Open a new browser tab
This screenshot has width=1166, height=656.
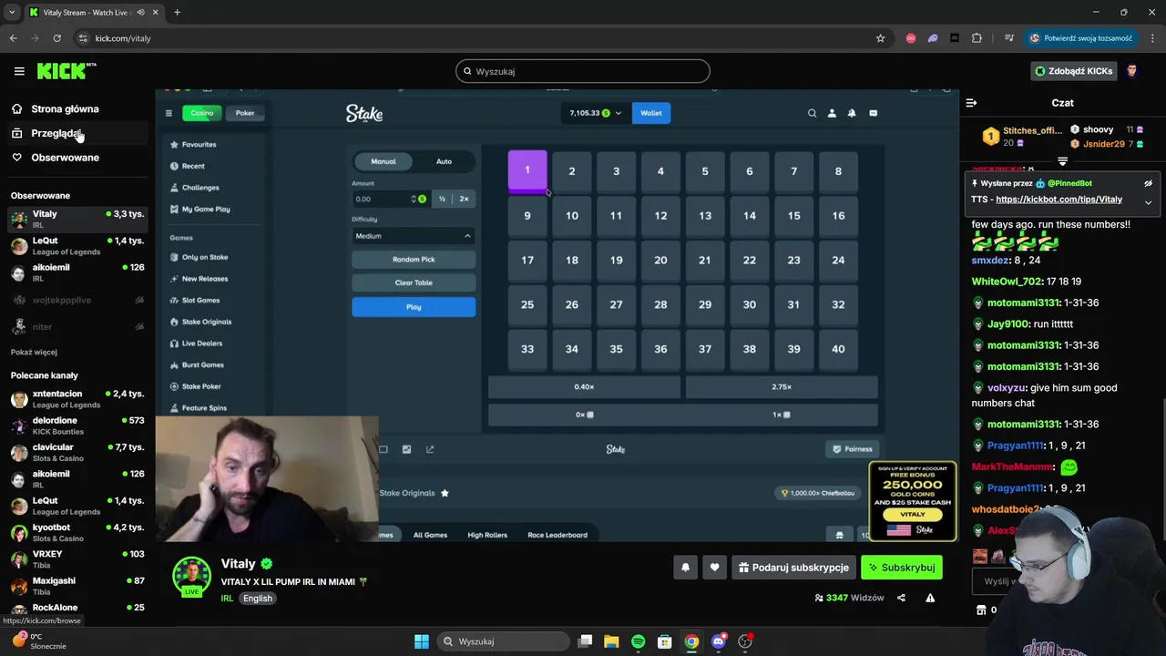tap(177, 12)
